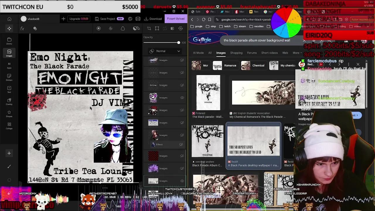Click the print icon in Picsart
This screenshot has height=211, width=375.
click(130, 19)
